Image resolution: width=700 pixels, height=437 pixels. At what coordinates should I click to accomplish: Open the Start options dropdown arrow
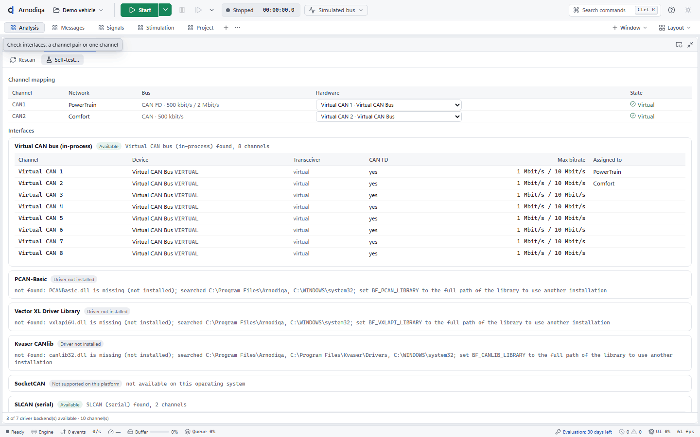pyautogui.click(x=165, y=10)
